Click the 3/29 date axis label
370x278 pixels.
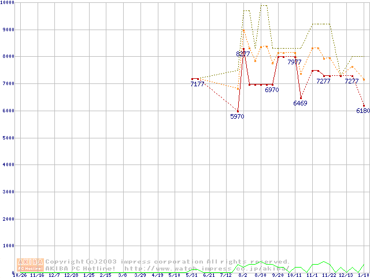point(140,276)
